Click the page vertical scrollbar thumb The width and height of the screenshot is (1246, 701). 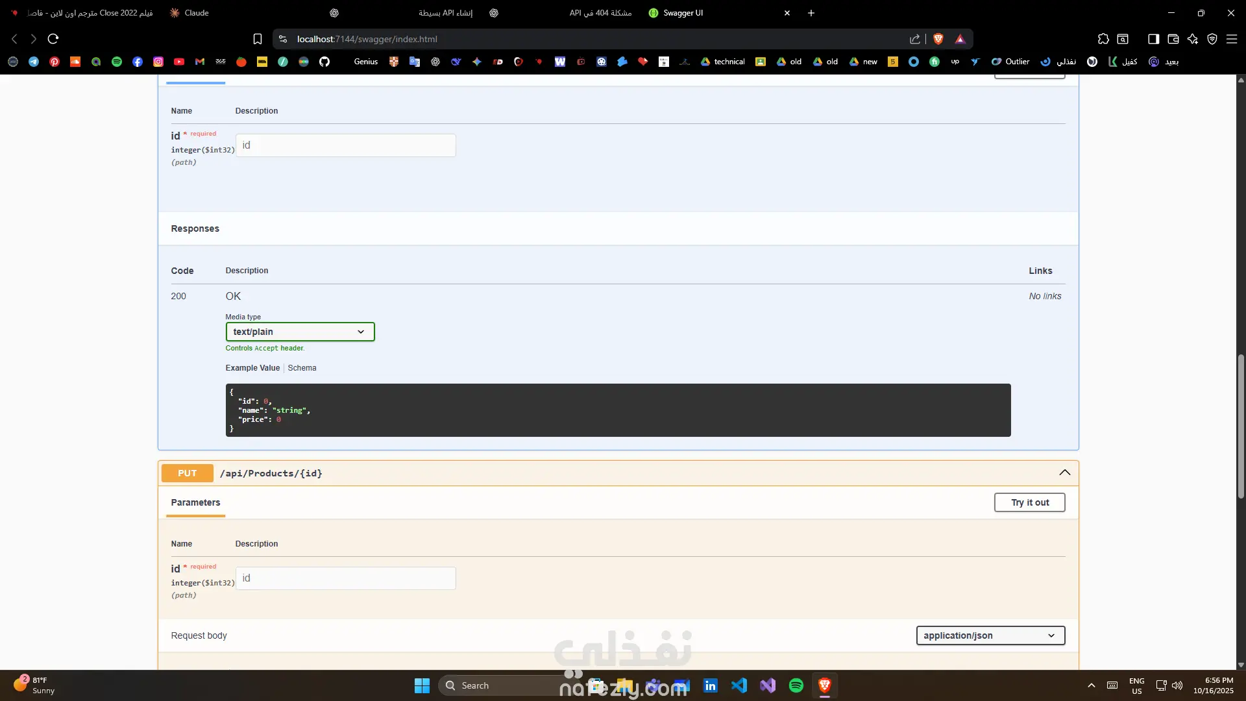[x=1241, y=425]
